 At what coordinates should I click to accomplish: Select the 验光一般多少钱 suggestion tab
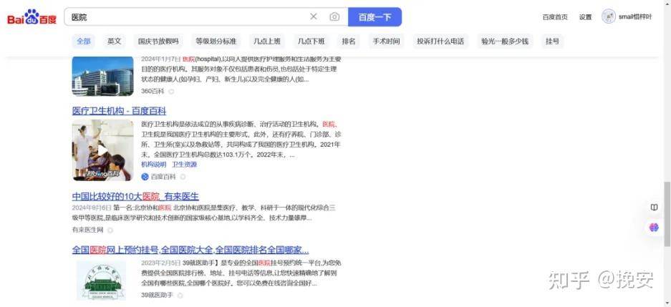coord(505,42)
